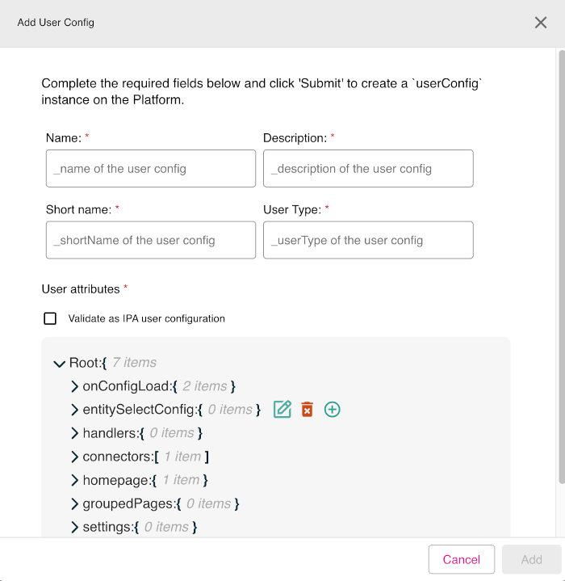565x581 pixels.
Task: Click the Add button
Action: [x=531, y=559]
